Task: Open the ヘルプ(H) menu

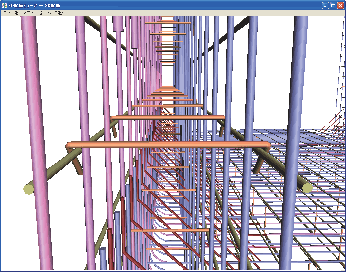Action: coord(55,13)
